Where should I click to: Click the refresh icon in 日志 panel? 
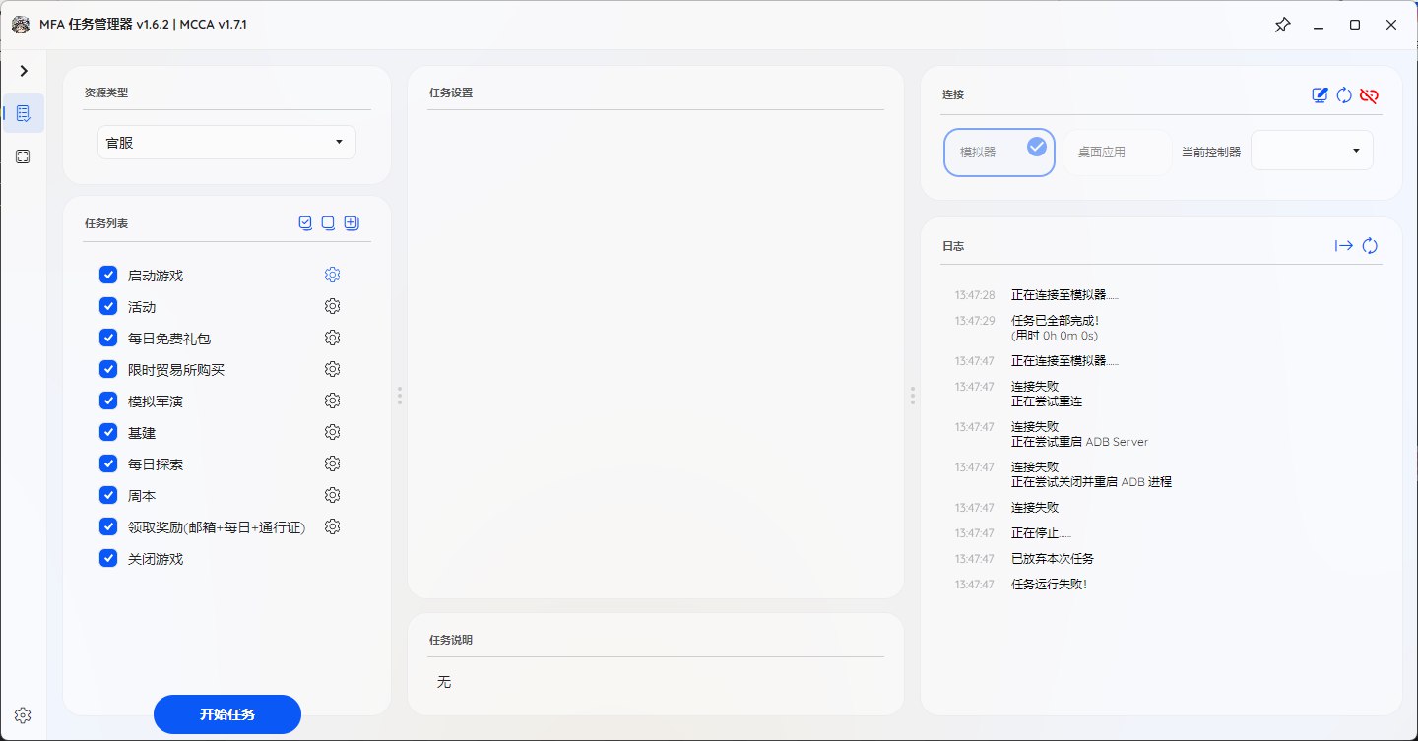pyautogui.click(x=1370, y=245)
